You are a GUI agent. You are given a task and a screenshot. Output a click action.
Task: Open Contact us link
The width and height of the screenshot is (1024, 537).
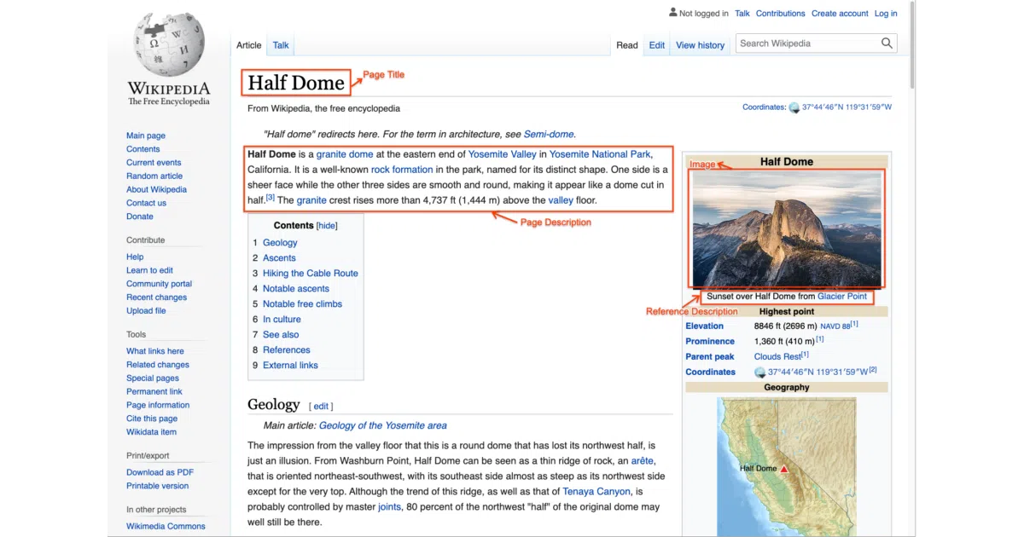pos(146,203)
